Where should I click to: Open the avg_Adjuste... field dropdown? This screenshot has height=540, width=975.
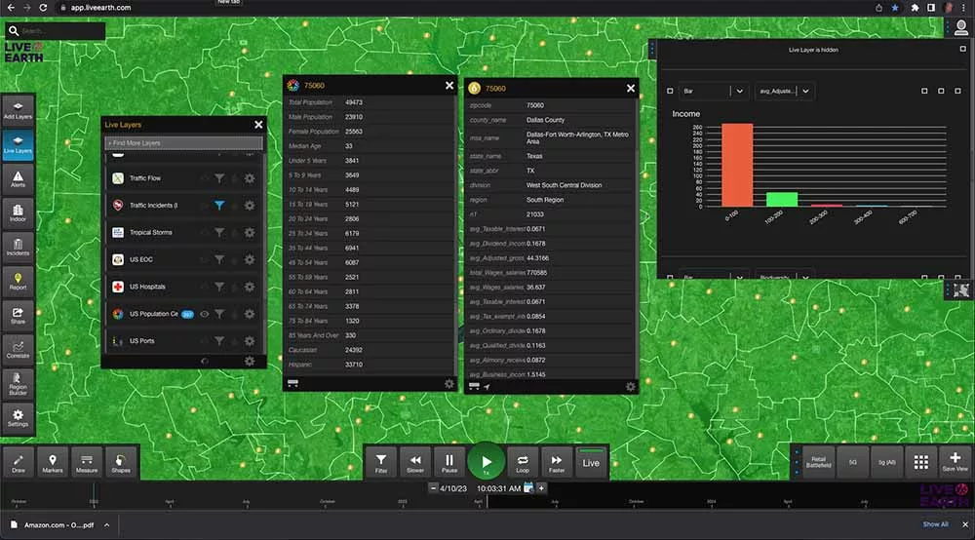[785, 91]
